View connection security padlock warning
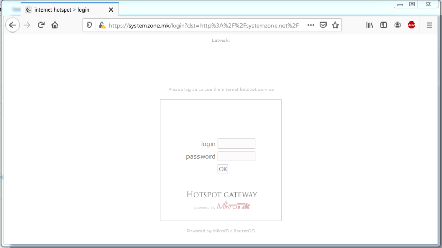 click(x=102, y=25)
